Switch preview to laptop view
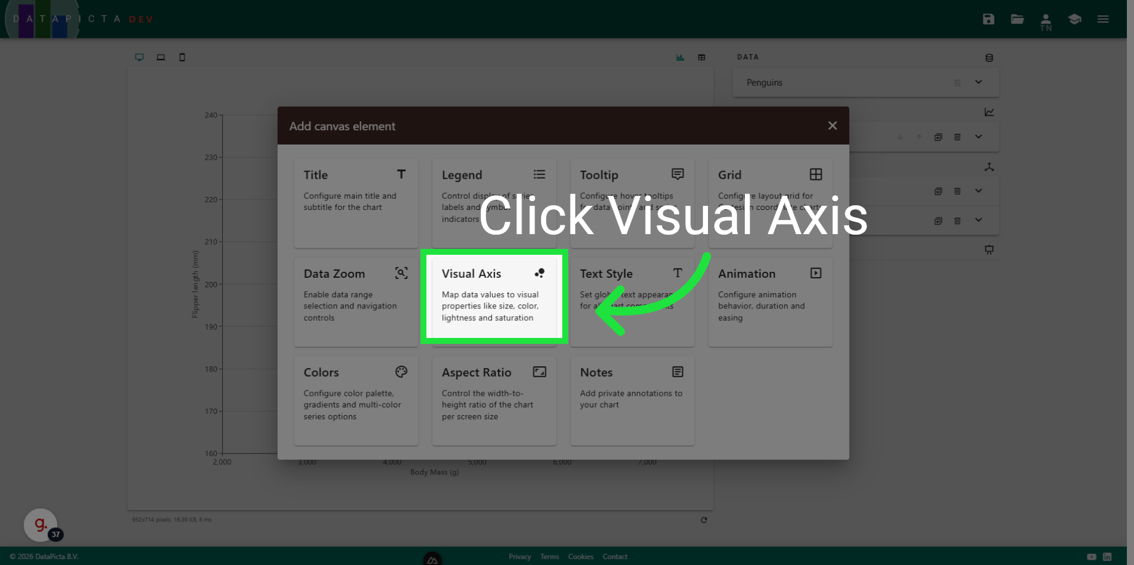Image resolution: width=1134 pixels, height=565 pixels. (x=161, y=57)
